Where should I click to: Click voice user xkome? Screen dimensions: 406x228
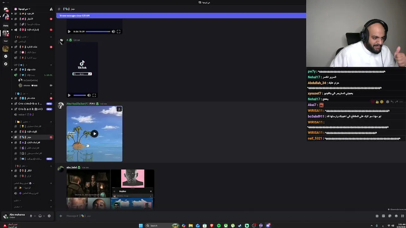tap(29, 85)
